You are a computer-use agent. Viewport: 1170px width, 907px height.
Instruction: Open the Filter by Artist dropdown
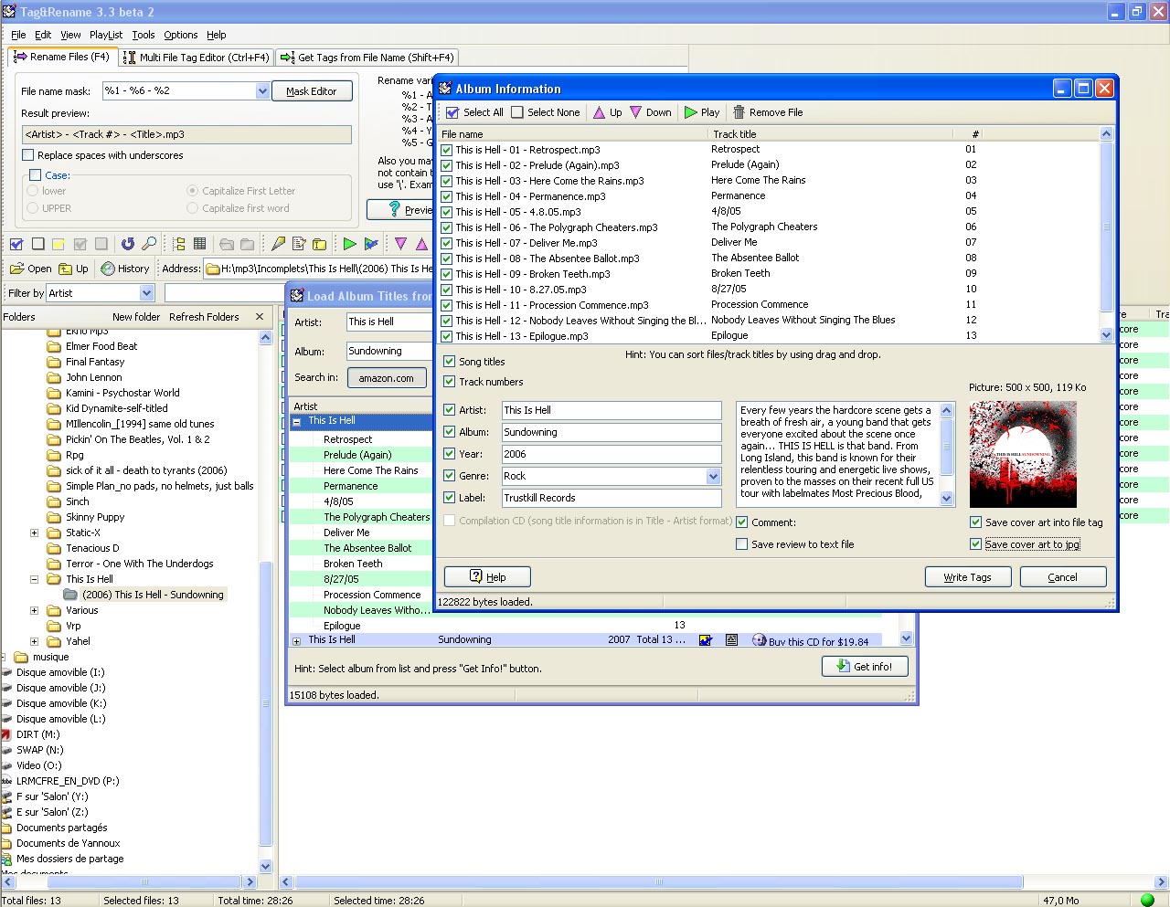(x=147, y=293)
